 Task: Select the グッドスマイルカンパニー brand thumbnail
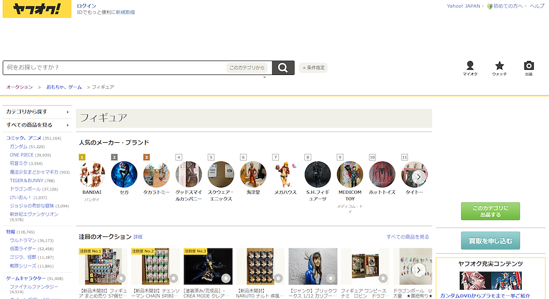click(189, 175)
